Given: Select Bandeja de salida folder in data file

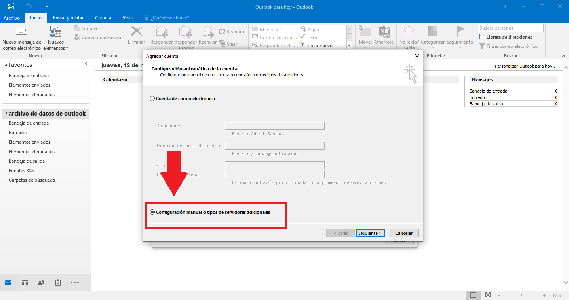Looking at the screenshot, I should pos(27,161).
